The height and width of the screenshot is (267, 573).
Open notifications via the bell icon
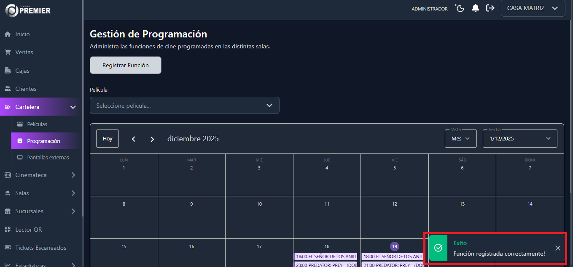click(x=475, y=8)
